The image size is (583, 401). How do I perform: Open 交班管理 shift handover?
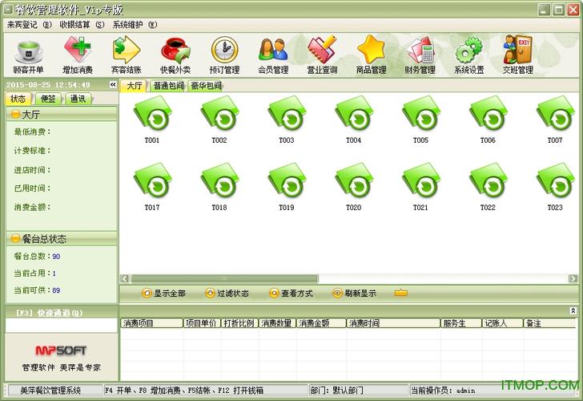click(x=518, y=56)
